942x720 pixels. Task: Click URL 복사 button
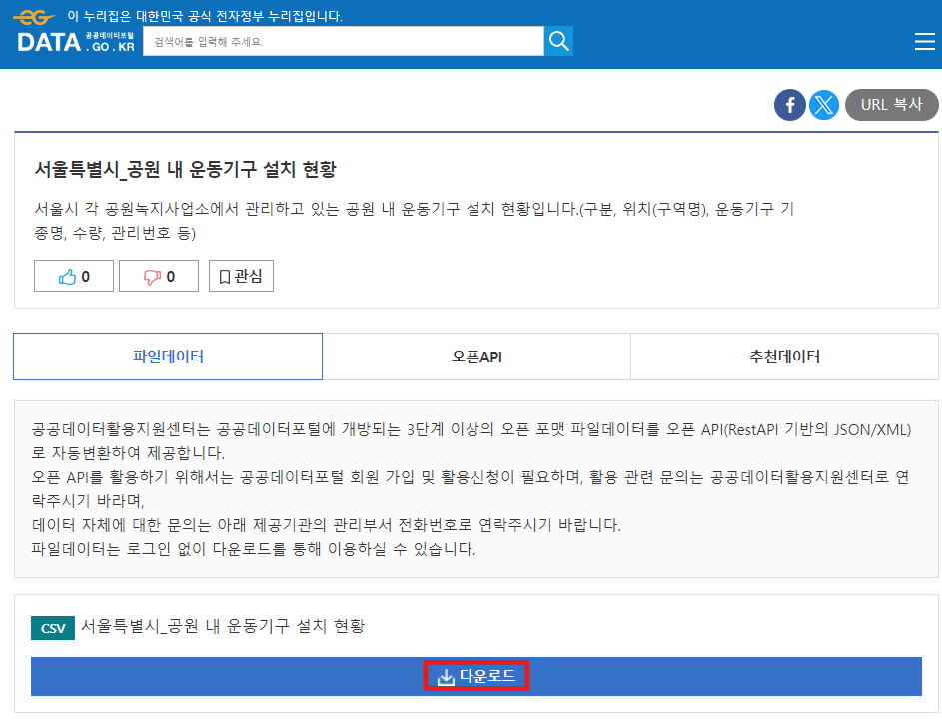click(x=891, y=105)
